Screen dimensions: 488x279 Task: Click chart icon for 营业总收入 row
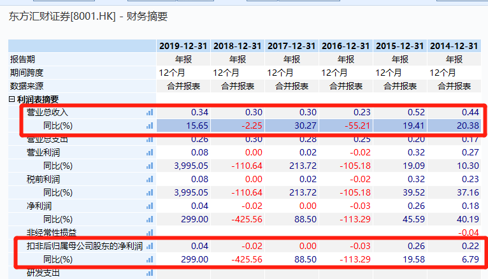tap(150, 112)
